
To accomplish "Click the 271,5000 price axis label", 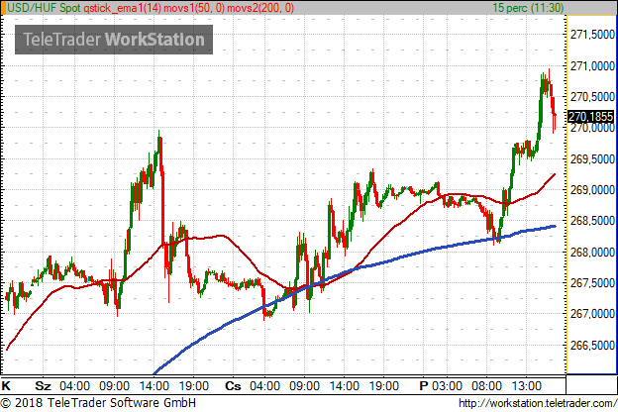I will 592,35.
